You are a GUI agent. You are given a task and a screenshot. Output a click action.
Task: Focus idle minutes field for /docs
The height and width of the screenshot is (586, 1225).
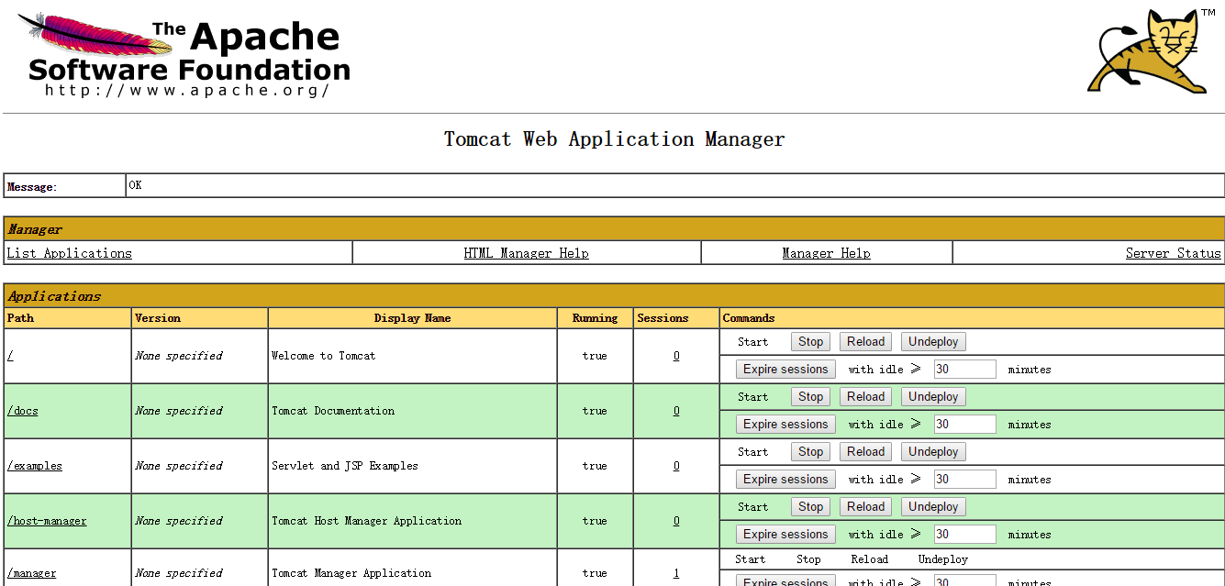[x=965, y=425]
